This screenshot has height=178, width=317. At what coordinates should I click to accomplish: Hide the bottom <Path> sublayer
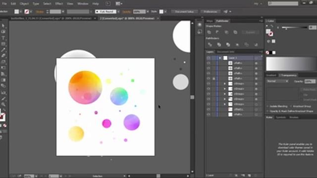click(209, 114)
